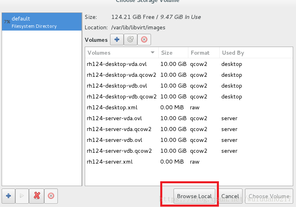The height and width of the screenshot is (207, 296).
Task: Delete the selected volume icon
Action: (x=144, y=39)
